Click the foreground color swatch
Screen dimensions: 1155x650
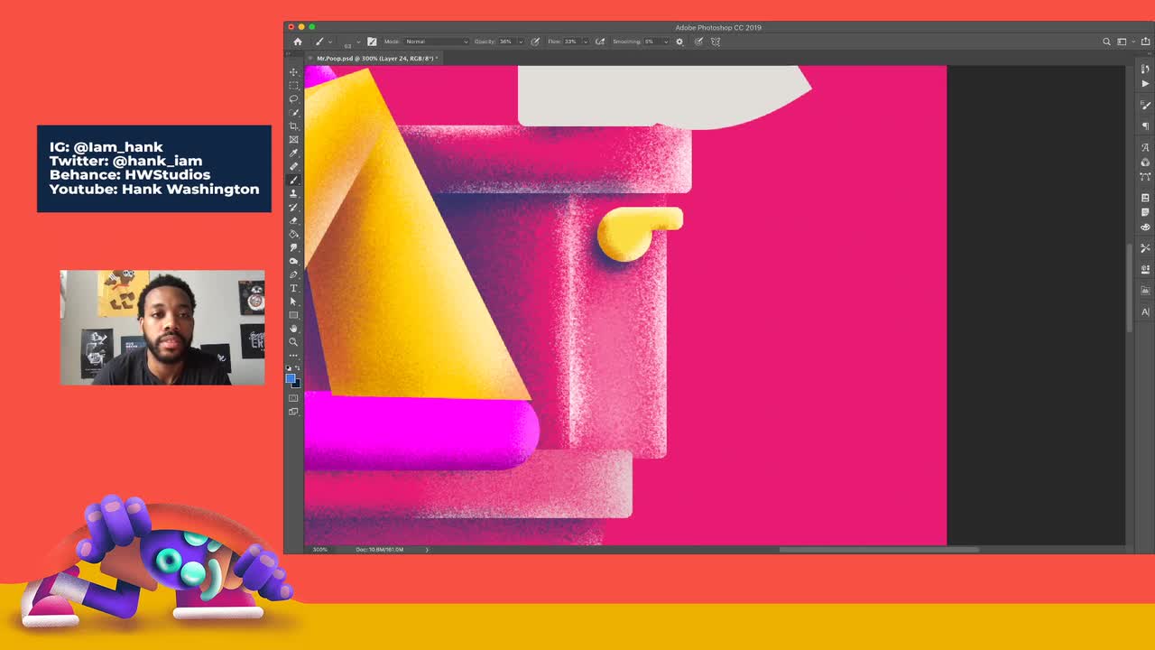[291, 377]
